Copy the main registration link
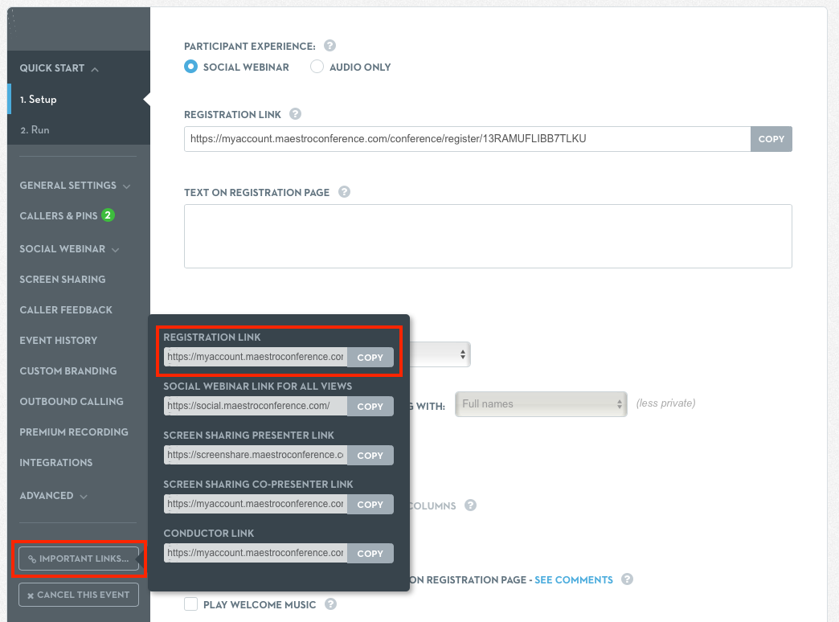This screenshot has width=839, height=622. click(771, 139)
